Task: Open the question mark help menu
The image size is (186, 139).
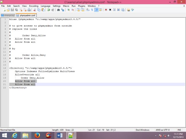Action: click(x=99, y=6)
